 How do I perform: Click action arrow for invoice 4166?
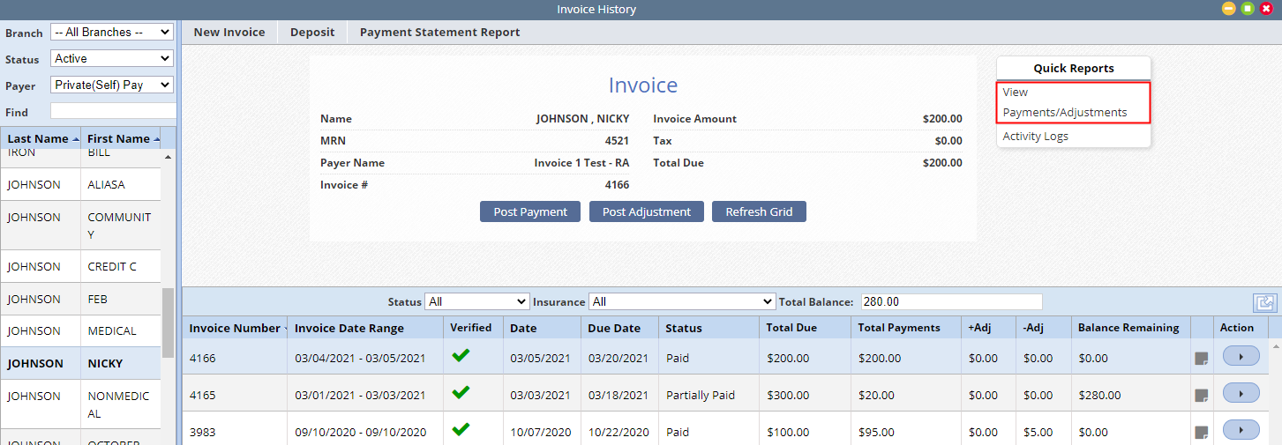click(x=1241, y=356)
